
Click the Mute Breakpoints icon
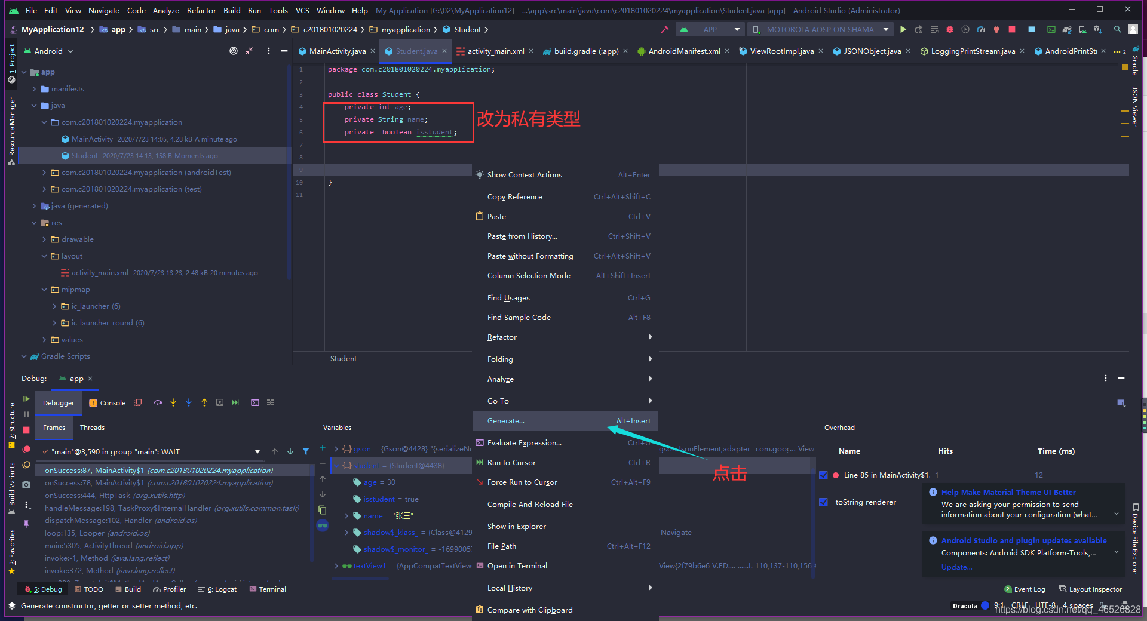tap(26, 465)
